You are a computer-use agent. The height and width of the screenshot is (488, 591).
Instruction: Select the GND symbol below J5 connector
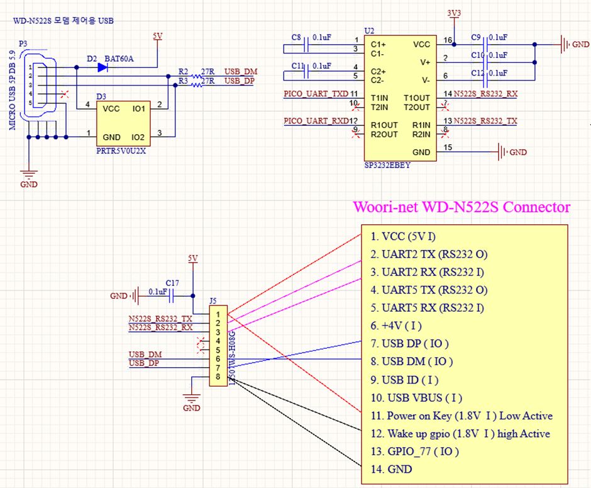click(x=192, y=403)
